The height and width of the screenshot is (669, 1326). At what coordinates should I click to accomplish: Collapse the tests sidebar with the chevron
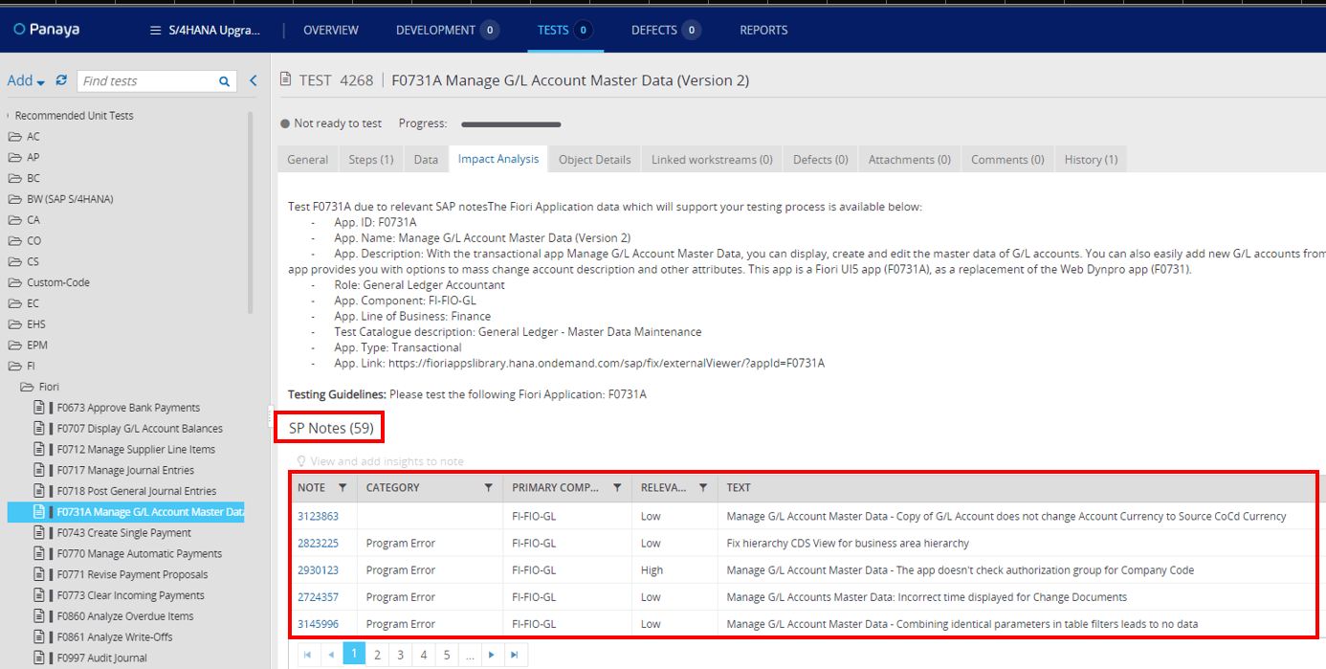click(x=254, y=81)
